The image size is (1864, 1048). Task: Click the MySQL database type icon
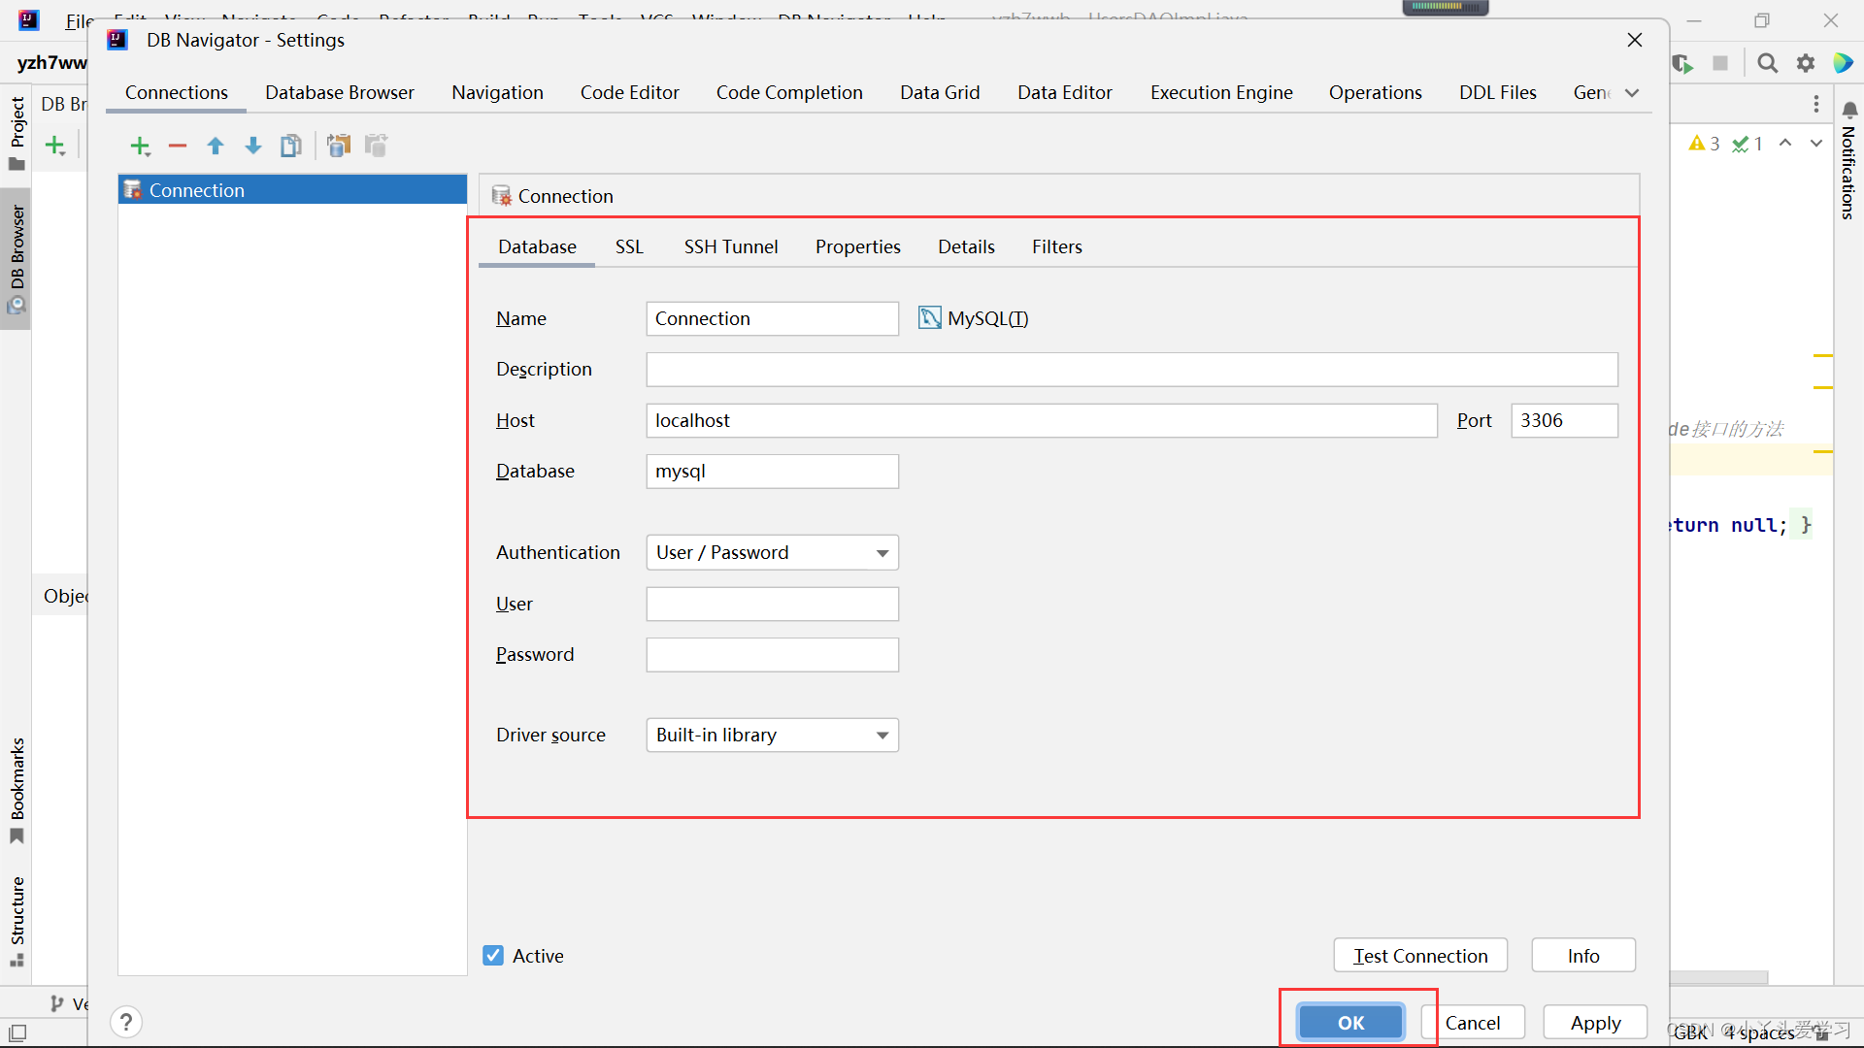(929, 317)
